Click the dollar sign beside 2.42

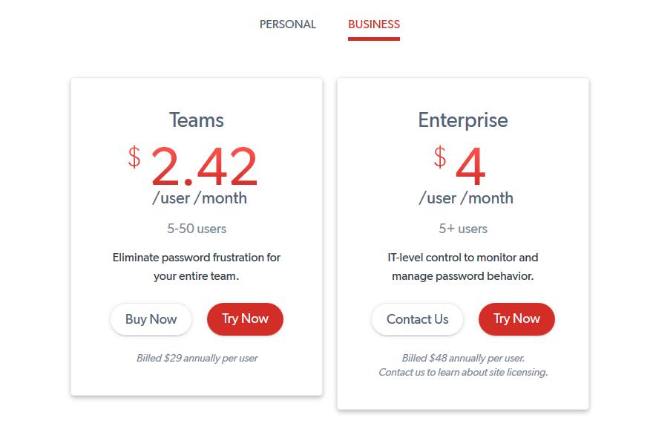(134, 157)
